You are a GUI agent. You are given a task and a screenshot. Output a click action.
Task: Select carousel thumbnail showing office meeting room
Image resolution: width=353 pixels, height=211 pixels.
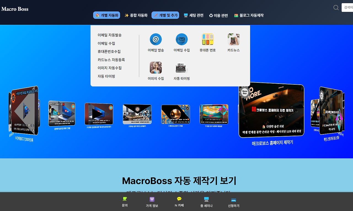point(137,114)
